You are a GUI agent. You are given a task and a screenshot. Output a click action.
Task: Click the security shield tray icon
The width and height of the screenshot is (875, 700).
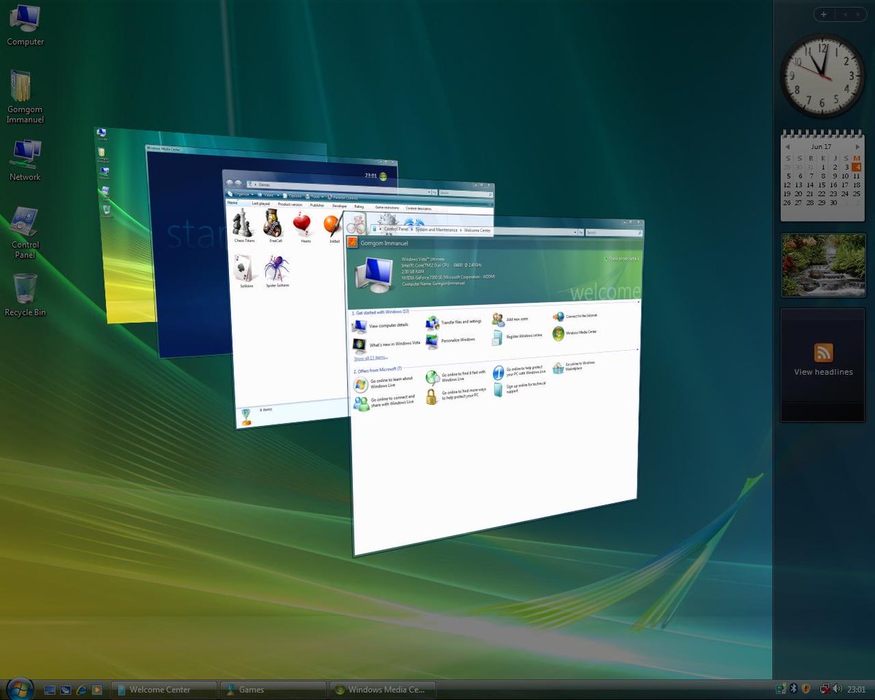(x=806, y=688)
